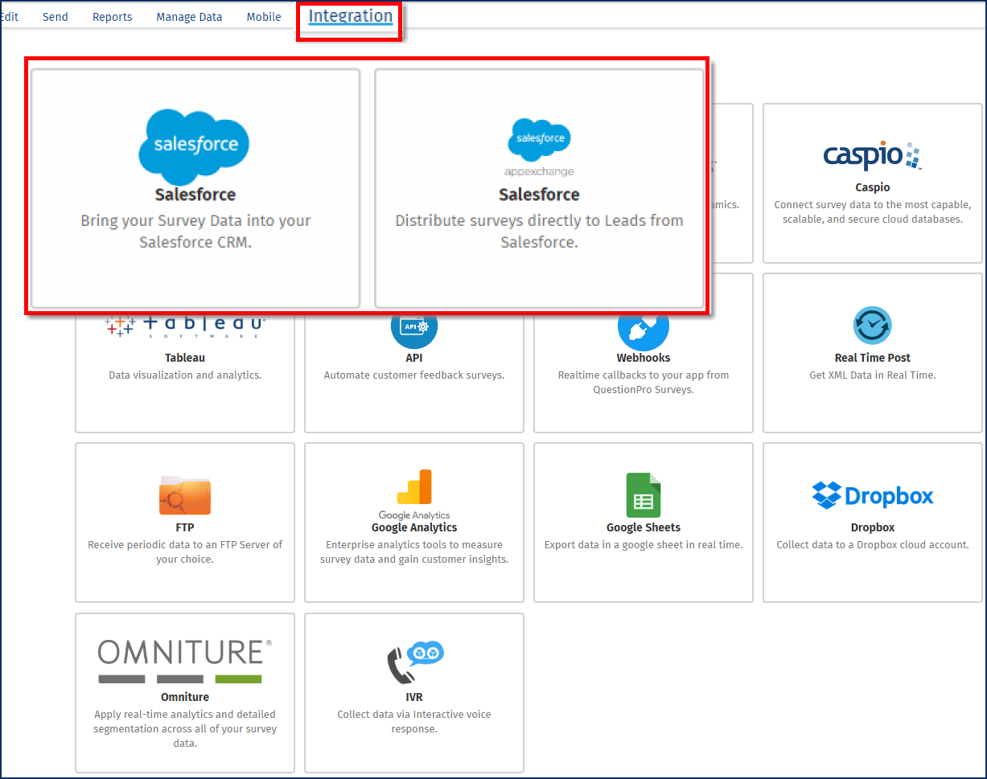Click the Salesforce AppExchange logo
Image resolution: width=987 pixels, height=779 pixels.
[539, 147]
